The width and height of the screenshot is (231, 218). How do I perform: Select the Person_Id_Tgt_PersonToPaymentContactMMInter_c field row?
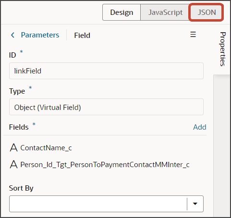(x=105, y=164)
